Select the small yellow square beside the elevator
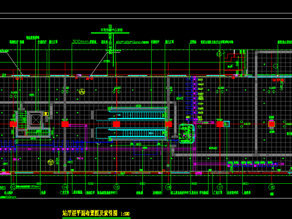Screen dimensions: 292x219 pos(46,113)
